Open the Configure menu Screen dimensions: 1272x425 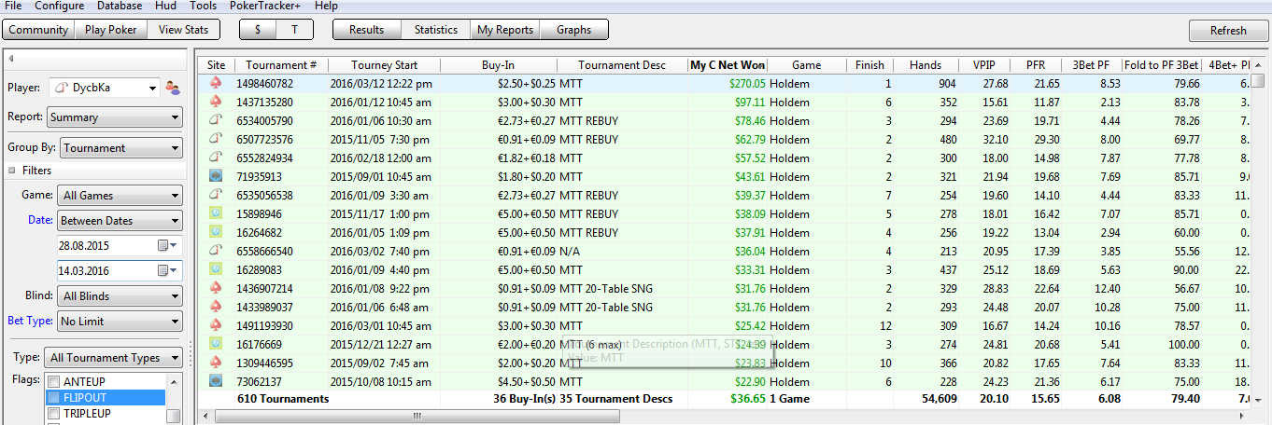point(59,6)
